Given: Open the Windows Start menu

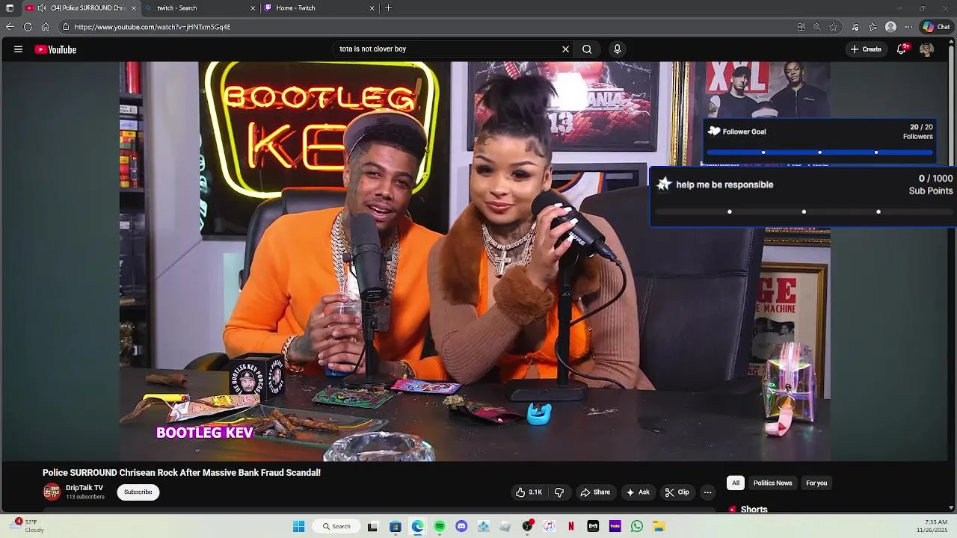Looking at the screenshot, I should pyautogui.click(x=298, y=527).
